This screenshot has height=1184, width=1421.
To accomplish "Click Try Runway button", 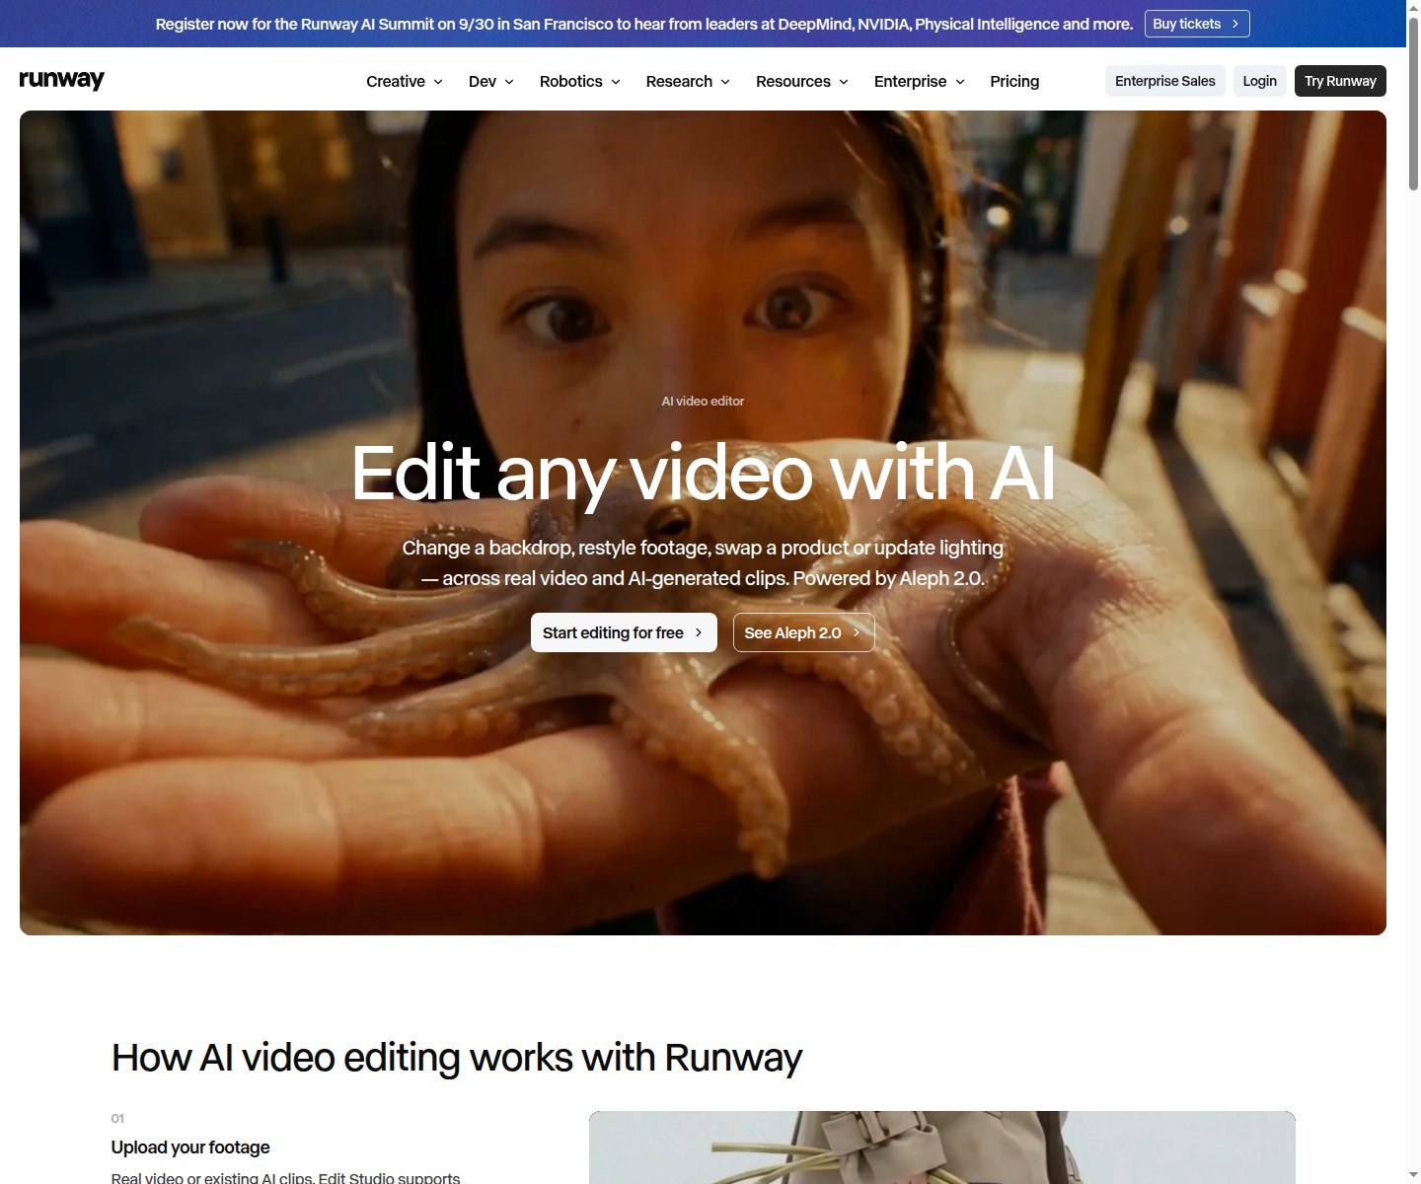I will (1340, 81).
